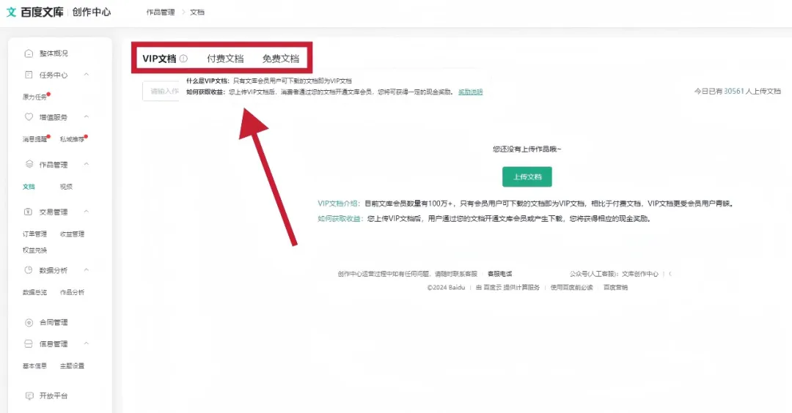This screenshot has width=792, height=413.
Task: Collapse the 作品管理 section chevron
Action: point(87,165)
